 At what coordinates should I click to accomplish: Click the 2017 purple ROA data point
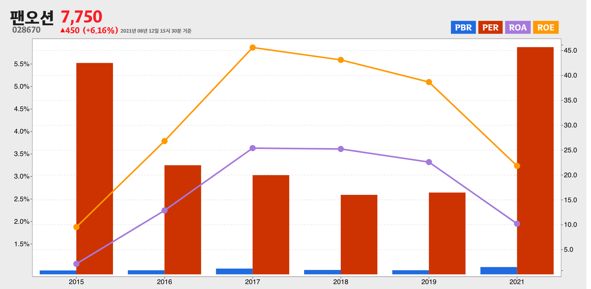[253, 148]
